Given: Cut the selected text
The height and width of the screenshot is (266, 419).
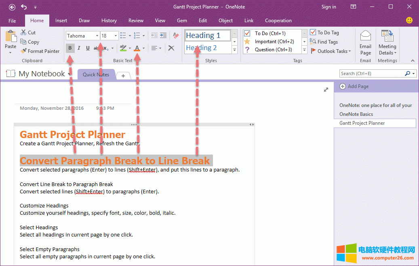Looking at the screenshot, I should [x=28, y=32].
